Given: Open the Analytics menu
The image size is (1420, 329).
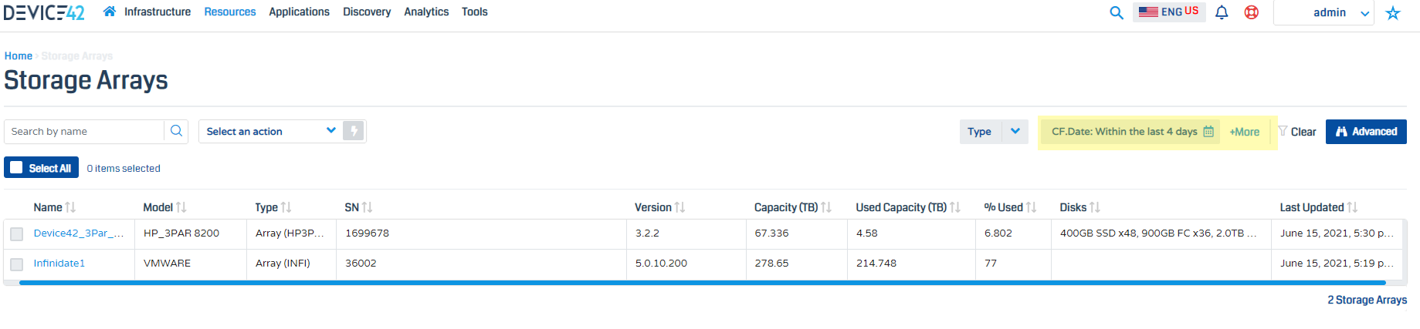Looking at the screenshot, I should click(x=426, y=12).
